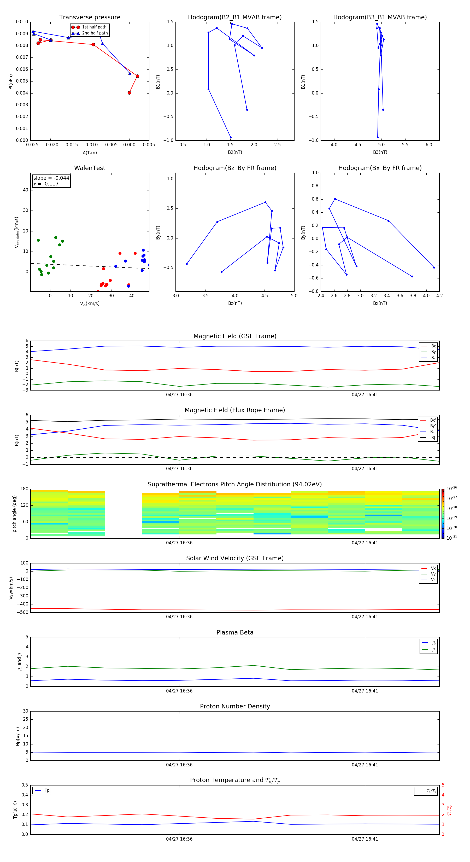Image resolution: width=470 pixels, height=862 pixels.
Task: Click the "B3(nT)" x-axis label
Action: [x=380, y=152]
